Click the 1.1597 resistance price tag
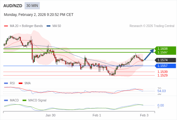The height and width of the screenshot is (120, 177). [165, 52]
